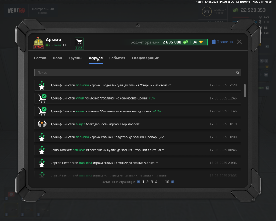Image resolution: width=276 pixels, height=221 pixels.
Task: Open the faction shop cart icon
Action: tap(79, 42)
